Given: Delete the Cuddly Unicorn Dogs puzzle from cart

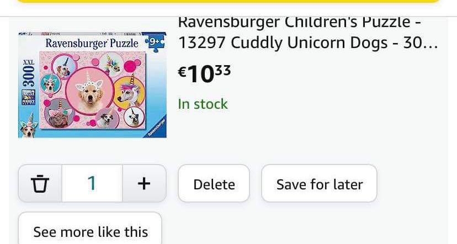Looking at the screenshot, I should pyautogui.click(x=214, y=184).
